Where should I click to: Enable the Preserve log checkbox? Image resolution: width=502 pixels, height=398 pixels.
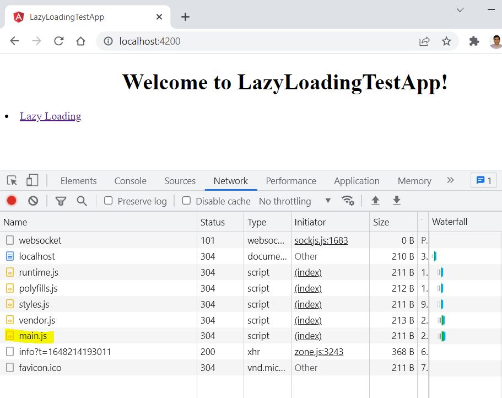tap(107, 201)
